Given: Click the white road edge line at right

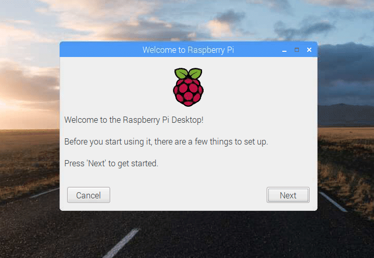Looking at the screenshot, I should coord(334,202).
